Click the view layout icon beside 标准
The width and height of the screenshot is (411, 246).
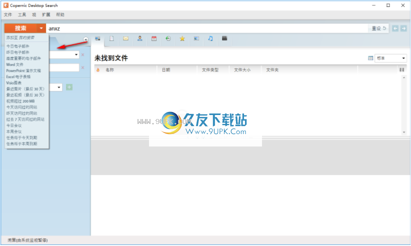(x=370, y=58)
